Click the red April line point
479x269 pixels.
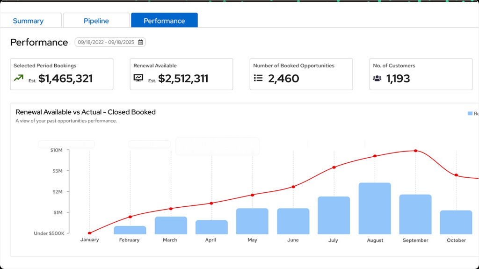[211, 204]
